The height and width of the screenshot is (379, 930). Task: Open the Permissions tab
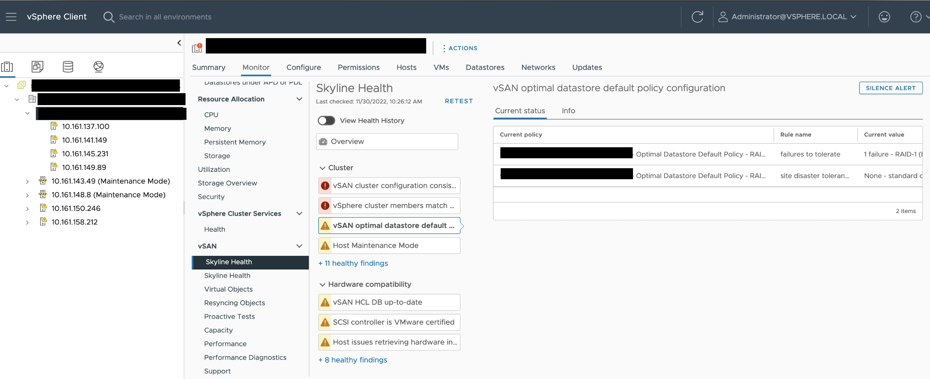358,67
